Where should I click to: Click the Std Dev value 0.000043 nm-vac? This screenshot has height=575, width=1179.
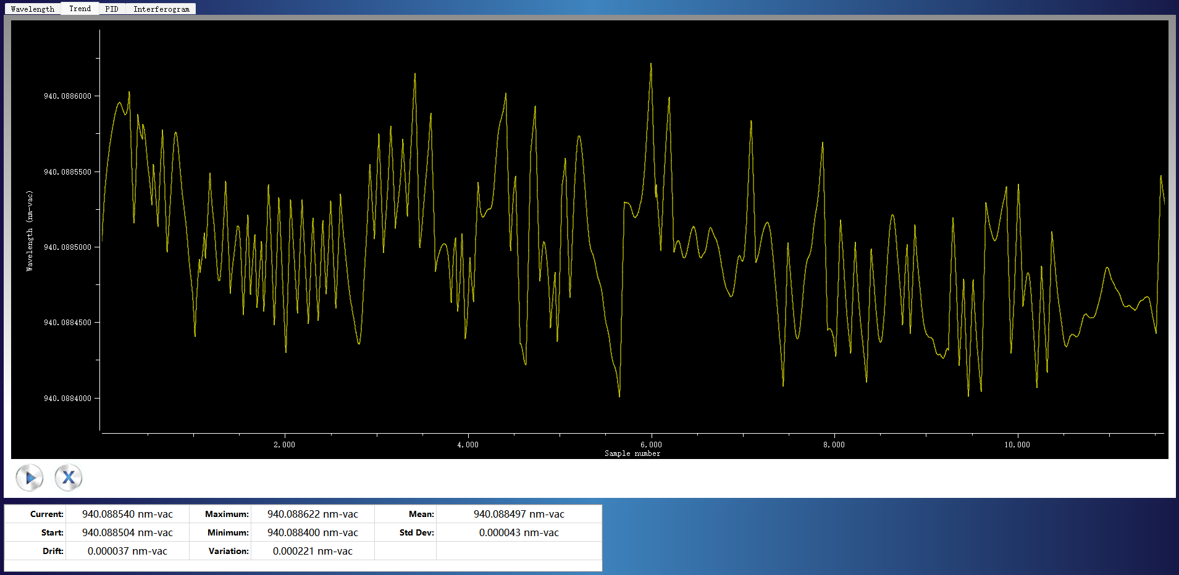[x=519, y=532]
